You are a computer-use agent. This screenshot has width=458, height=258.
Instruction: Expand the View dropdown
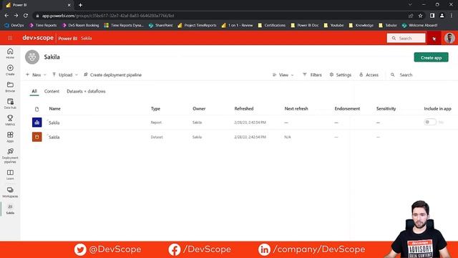[283, 75]
